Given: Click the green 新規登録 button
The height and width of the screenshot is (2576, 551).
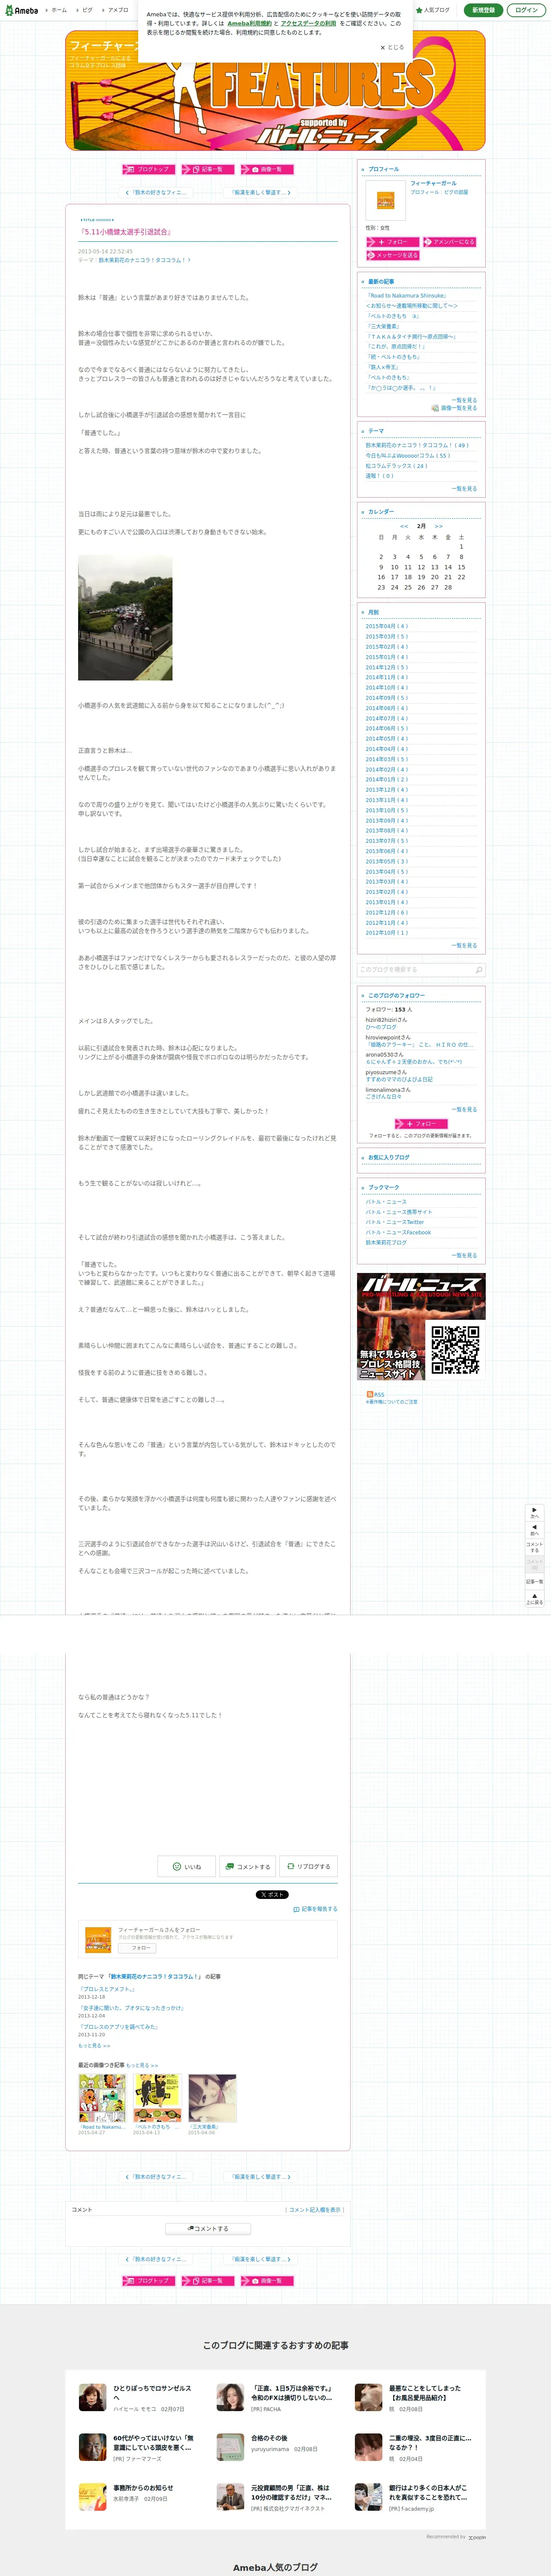Looking at the screenshot, I should tap(483, 10).
